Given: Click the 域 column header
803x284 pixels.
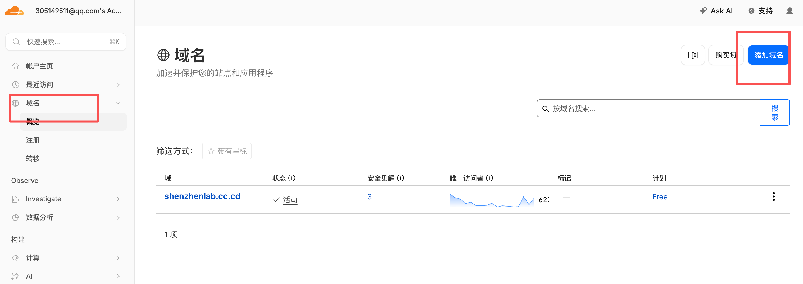Looking at the screenshot, I should pos(168,178).
